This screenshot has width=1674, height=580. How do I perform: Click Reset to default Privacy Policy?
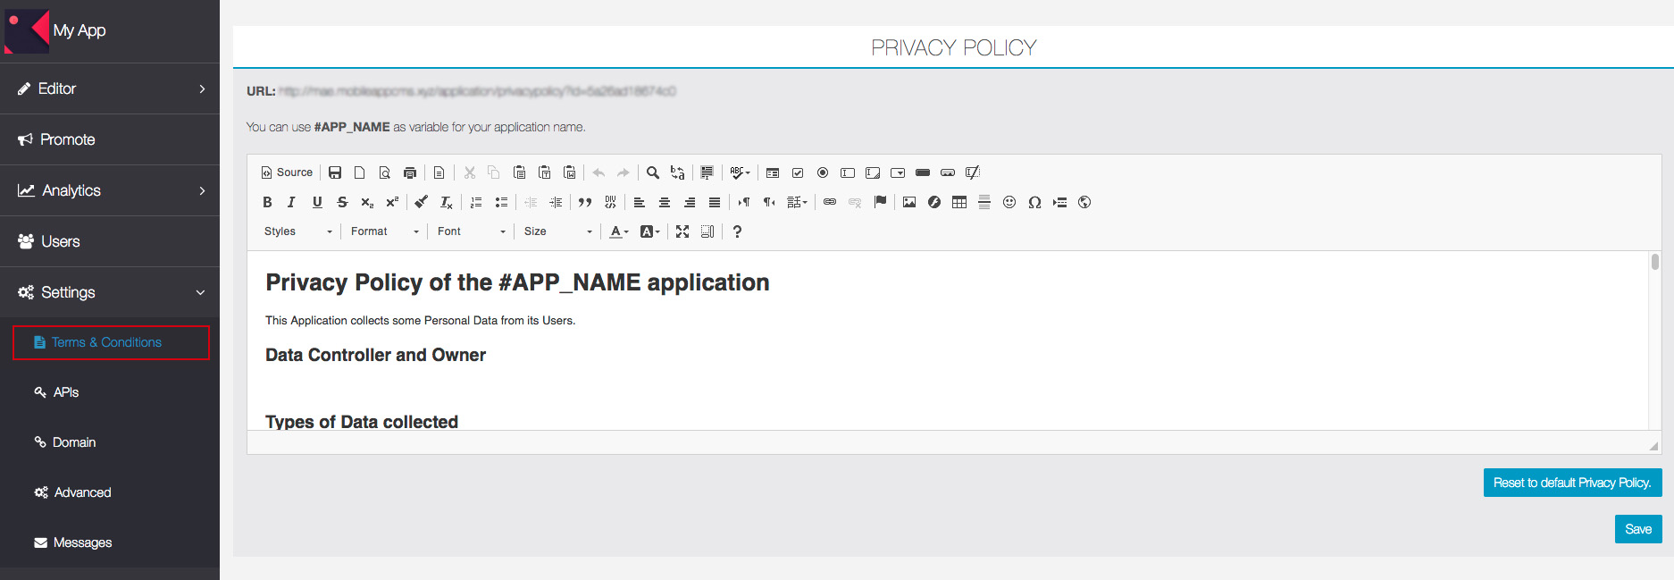click(1571, 483)
